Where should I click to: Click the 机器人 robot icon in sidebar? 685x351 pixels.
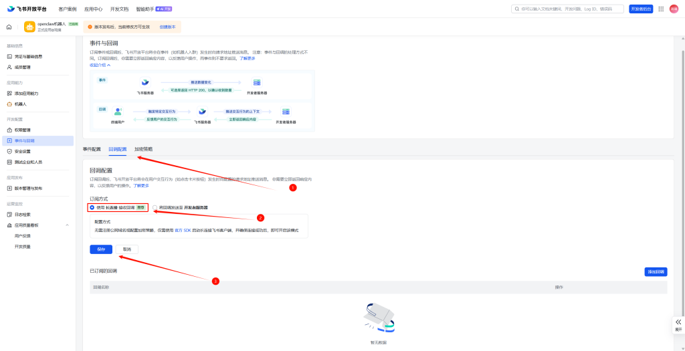pos(9,104)
